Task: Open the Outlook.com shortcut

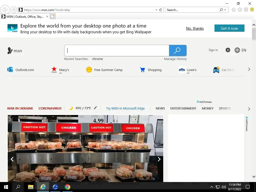Action: 20,70
